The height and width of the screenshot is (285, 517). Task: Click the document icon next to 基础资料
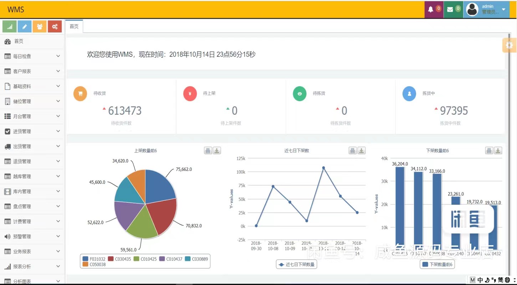pos(7,86)
